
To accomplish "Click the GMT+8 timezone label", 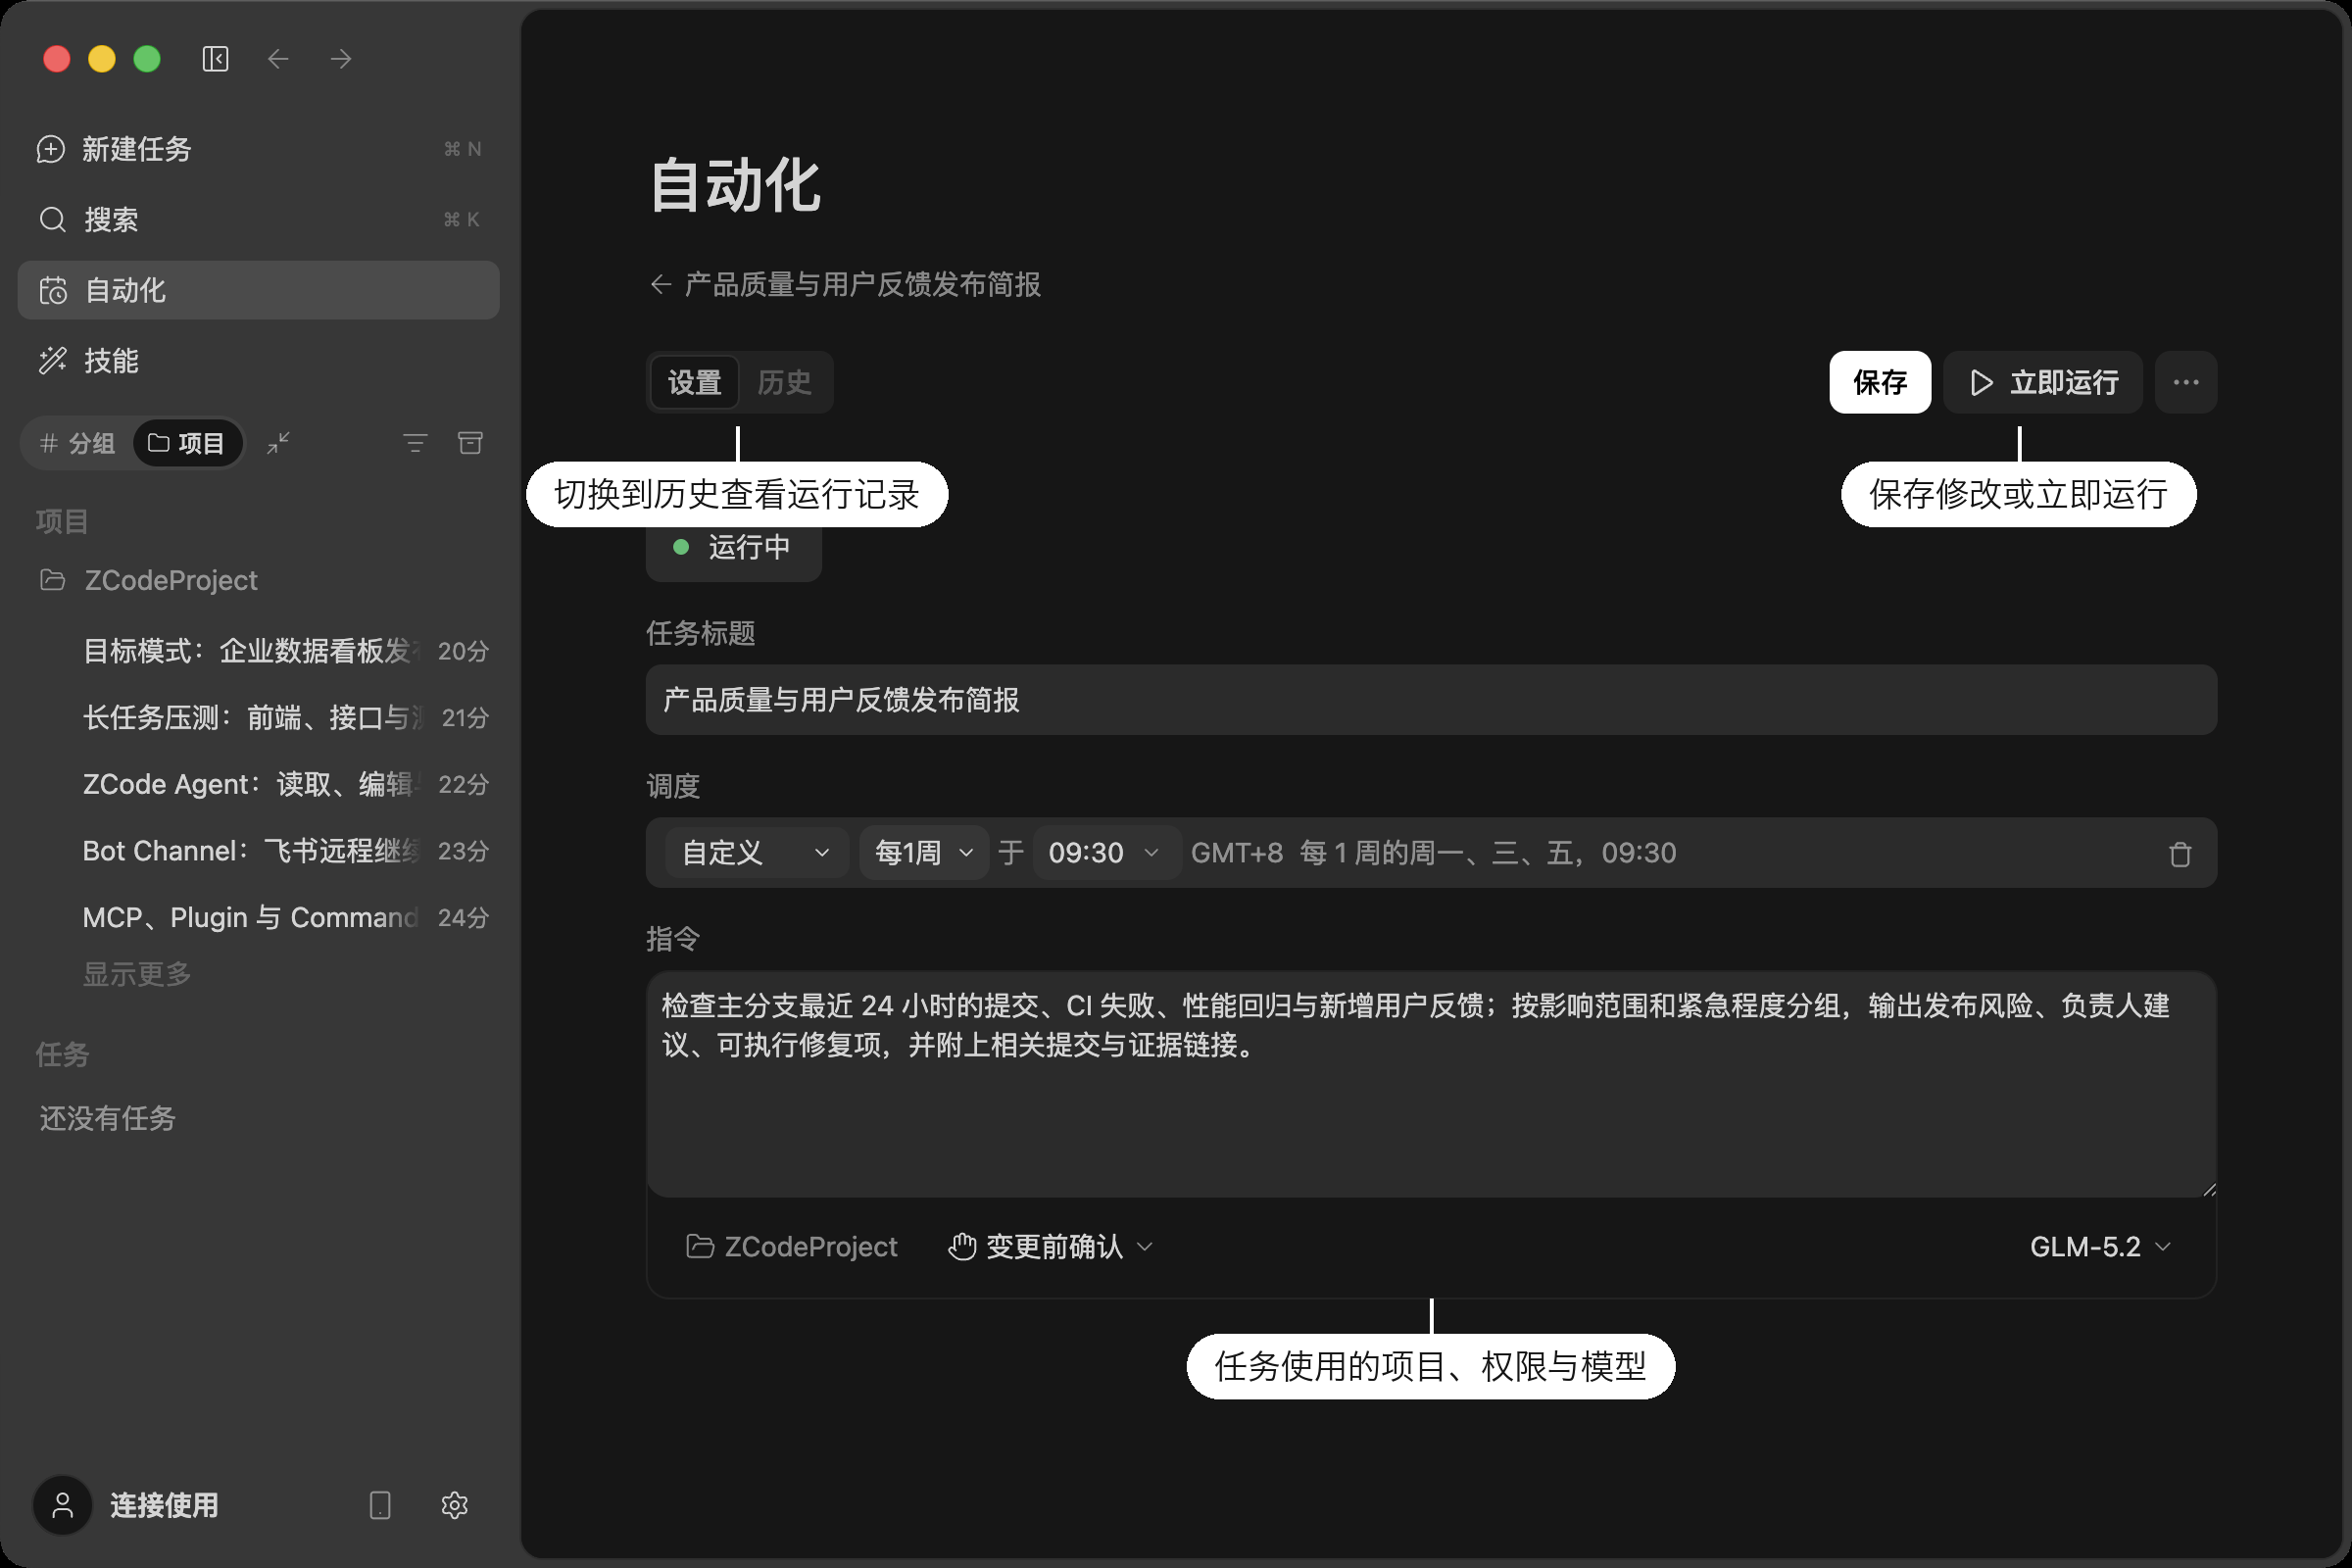I will click(x=1236, y=853).
